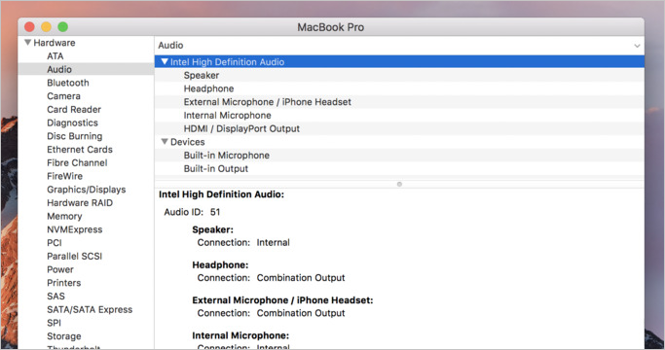The height and width of the screenshot is (350, 665).
Task: Minimize the MacBook Pro window
Action: pyautogui.click(x=46, y=27)
